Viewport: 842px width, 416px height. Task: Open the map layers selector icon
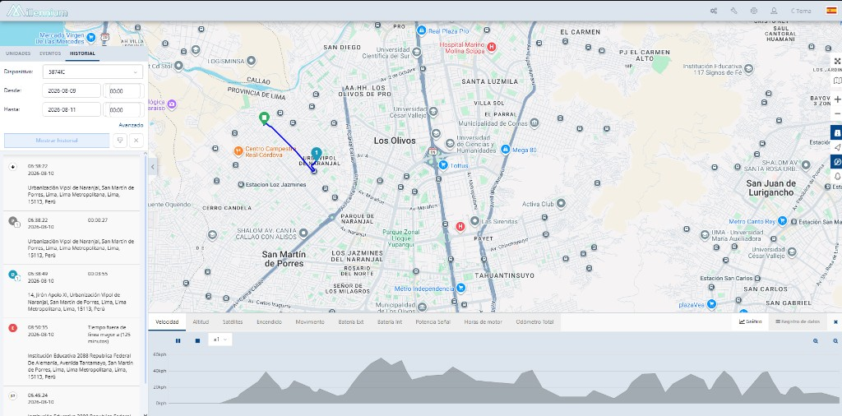tap(837, 81)
